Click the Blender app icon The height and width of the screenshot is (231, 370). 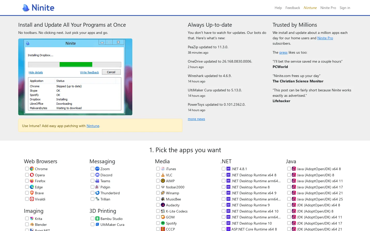pyautogui.click(x=32, y=224)
